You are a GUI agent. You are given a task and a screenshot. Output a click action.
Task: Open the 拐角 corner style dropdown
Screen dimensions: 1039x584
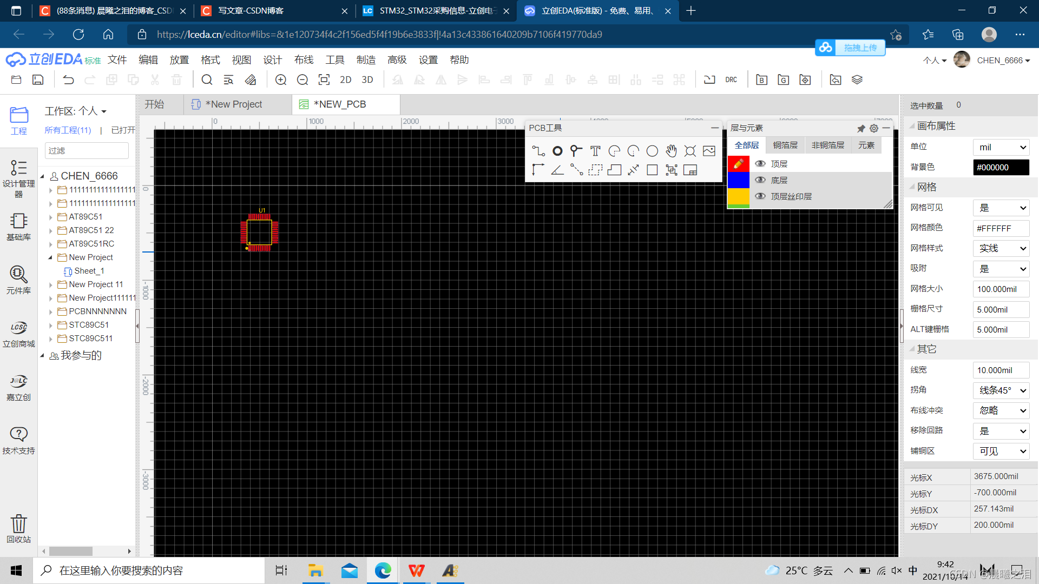1001,390
